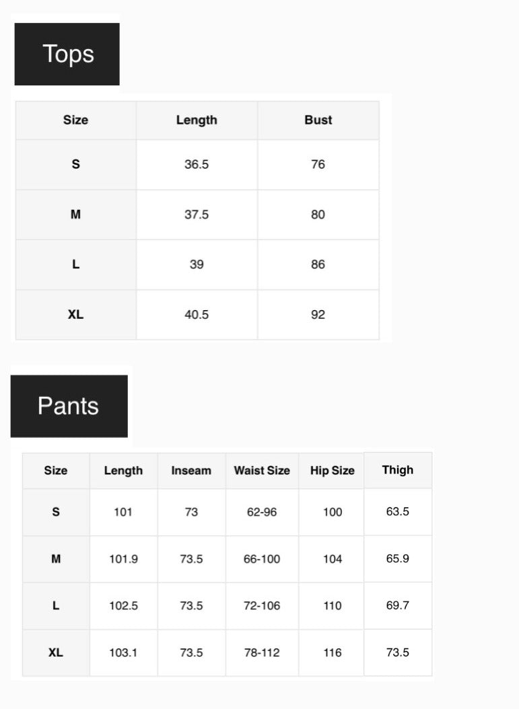Select the Inseam column header

(x=191, y=471)
